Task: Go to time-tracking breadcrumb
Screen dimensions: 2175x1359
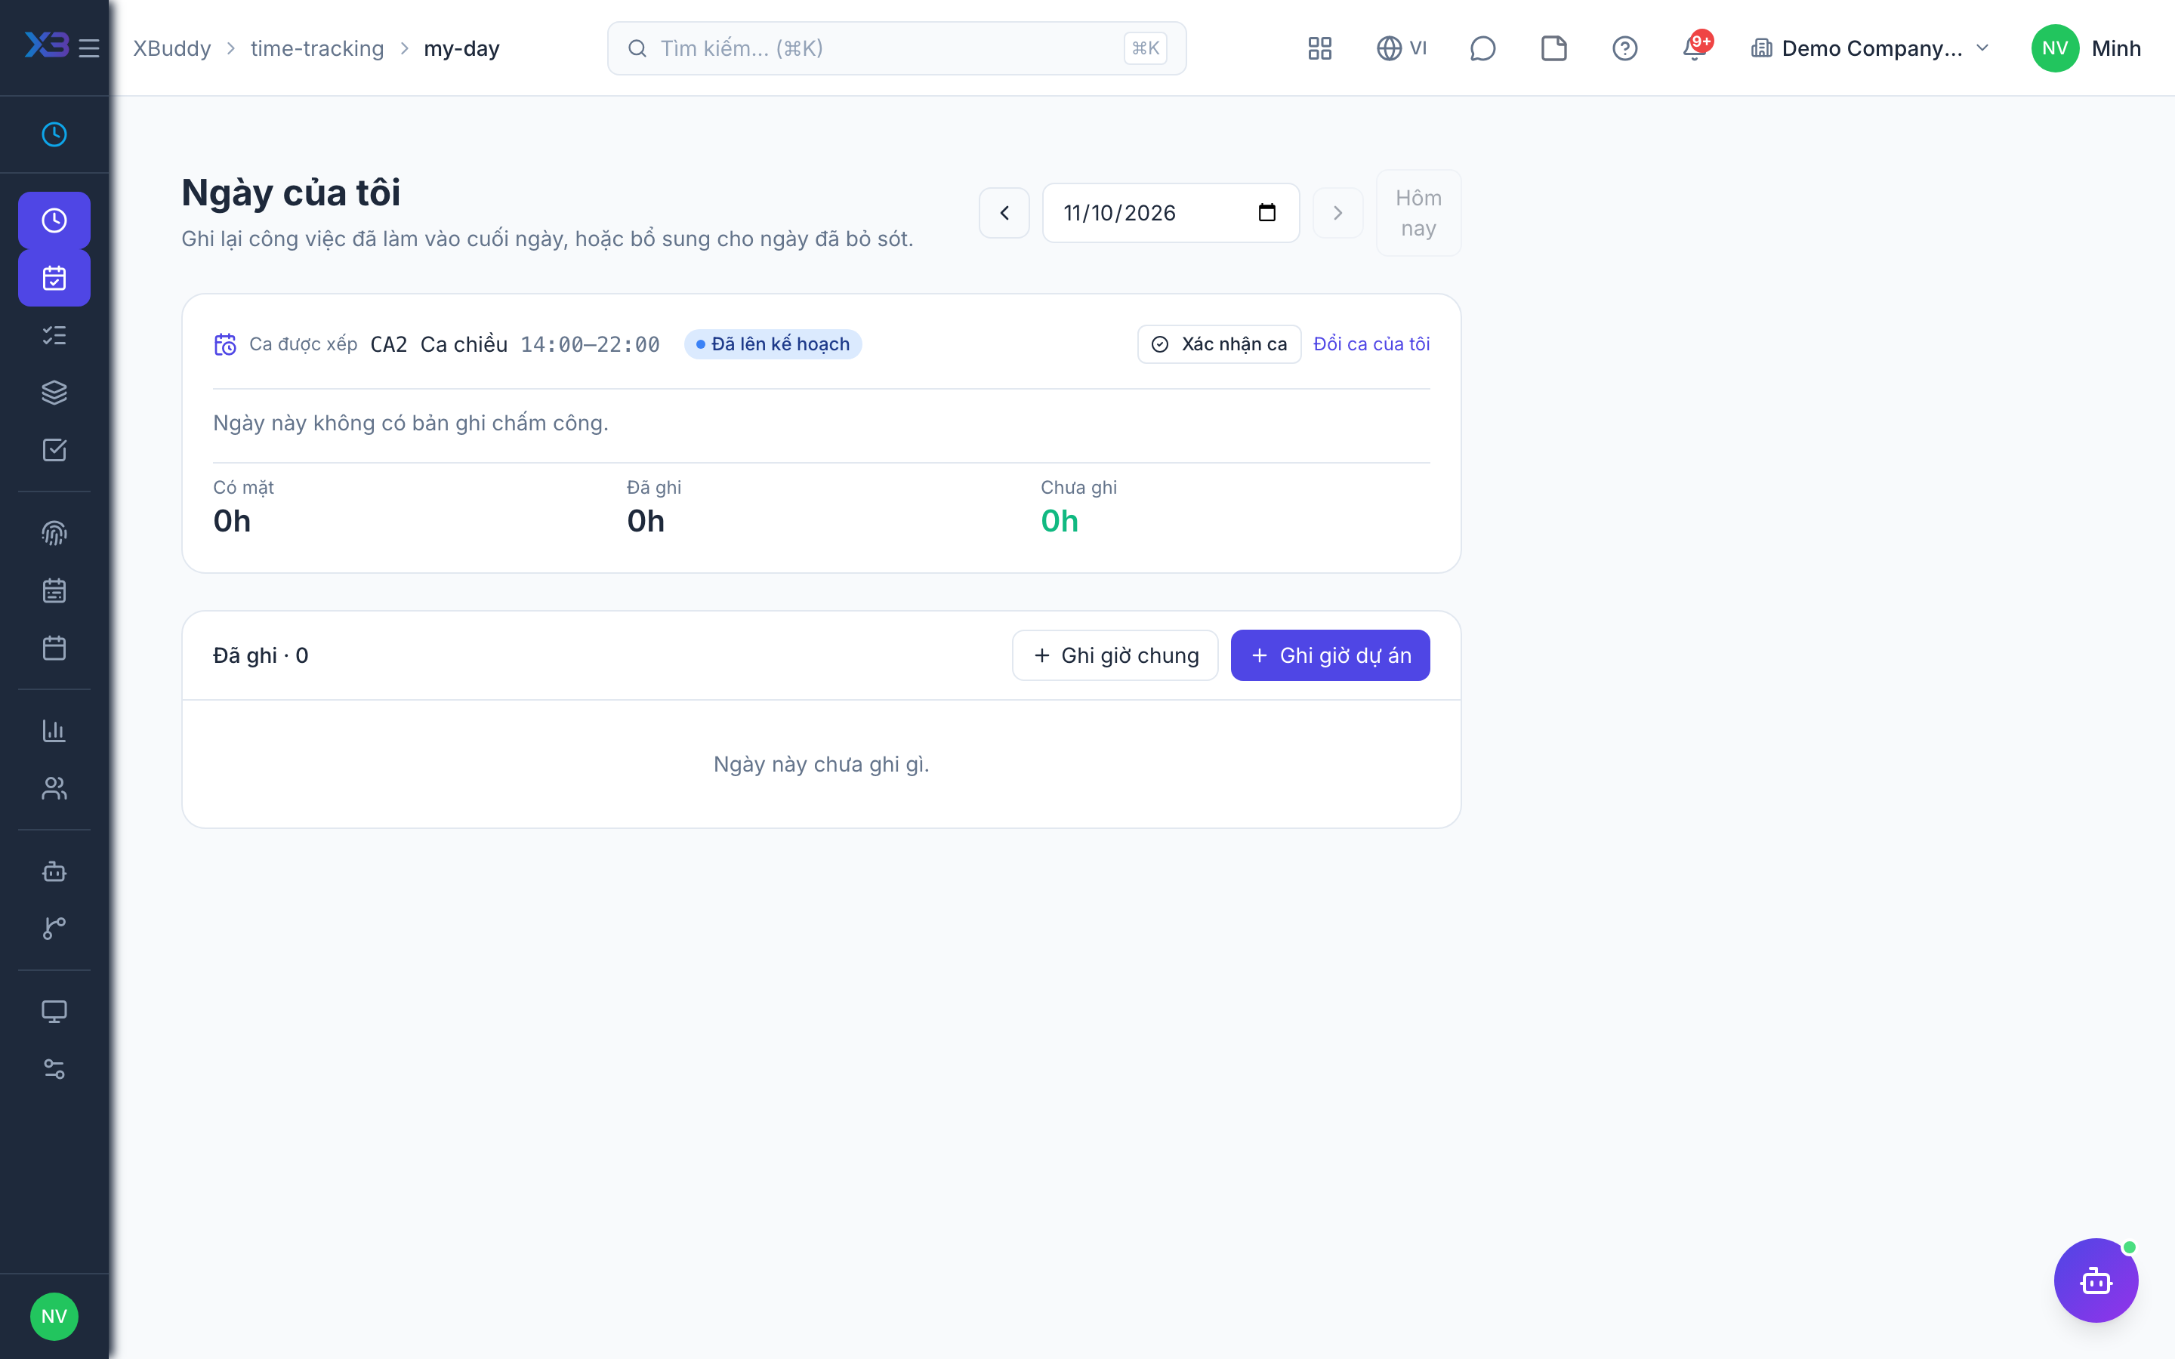Action: [x=317, y=48]
